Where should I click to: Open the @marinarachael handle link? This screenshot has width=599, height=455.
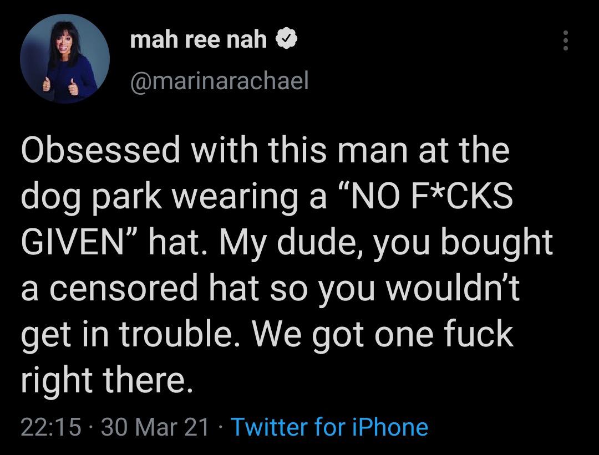[219, 81]
